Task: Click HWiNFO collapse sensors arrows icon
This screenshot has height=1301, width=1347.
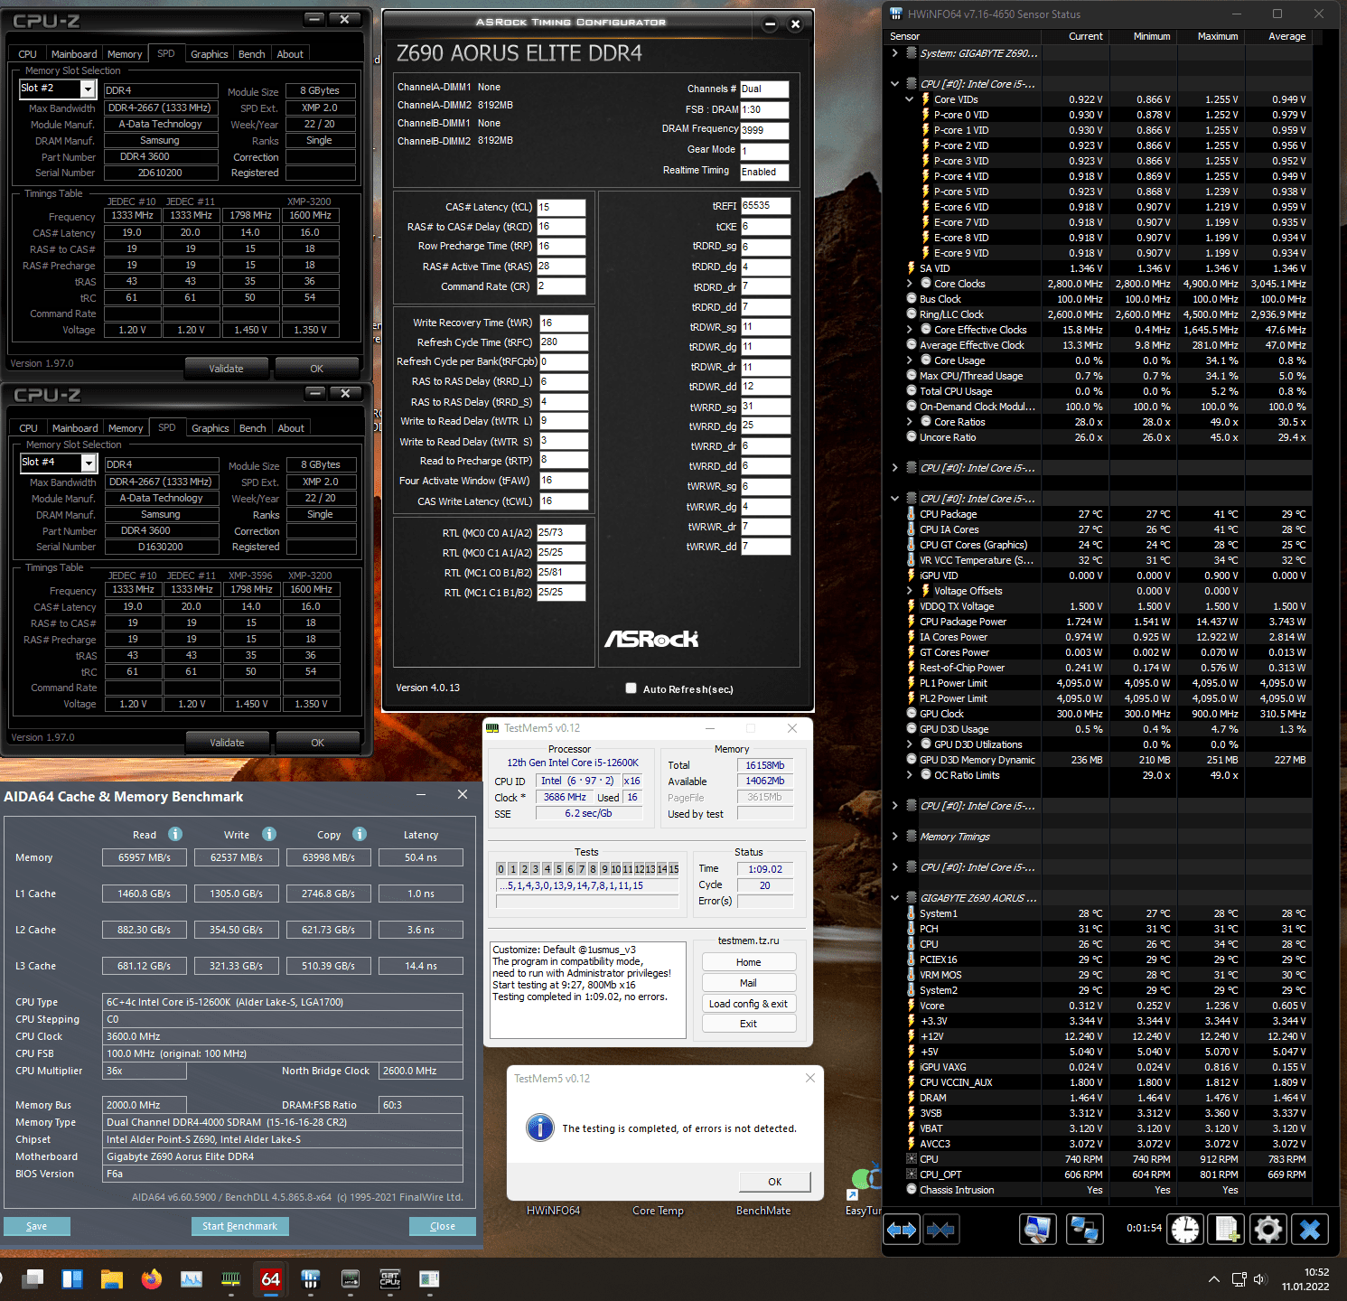Action: 940,1230
